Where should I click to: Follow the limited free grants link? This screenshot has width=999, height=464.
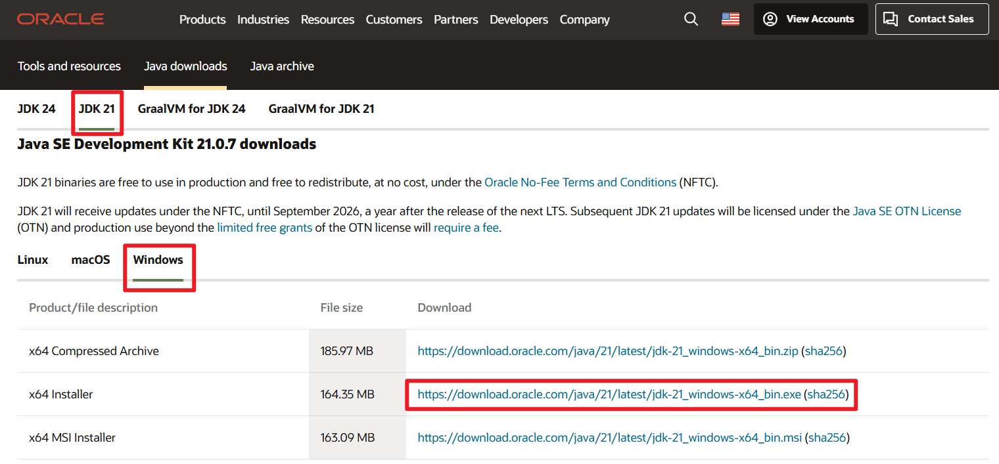[x=265, y=228]
